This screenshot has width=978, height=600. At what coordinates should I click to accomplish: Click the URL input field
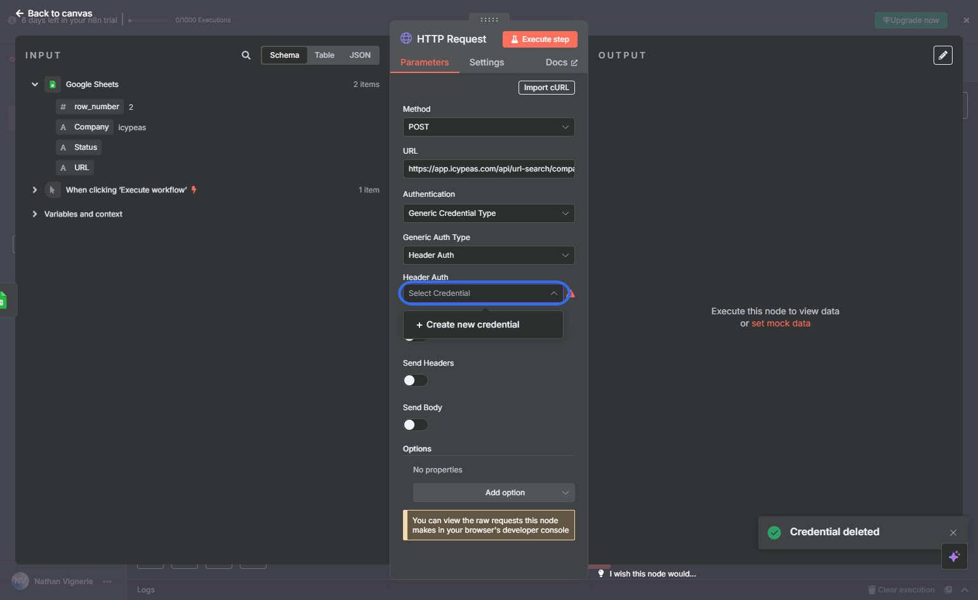(x=489, y=169)
